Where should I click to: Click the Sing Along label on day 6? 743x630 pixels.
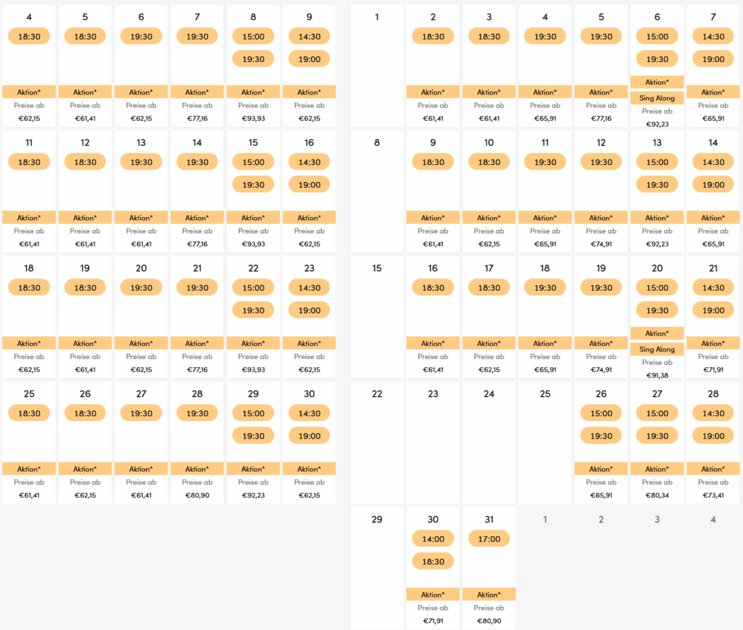click(x=657, y=98)
